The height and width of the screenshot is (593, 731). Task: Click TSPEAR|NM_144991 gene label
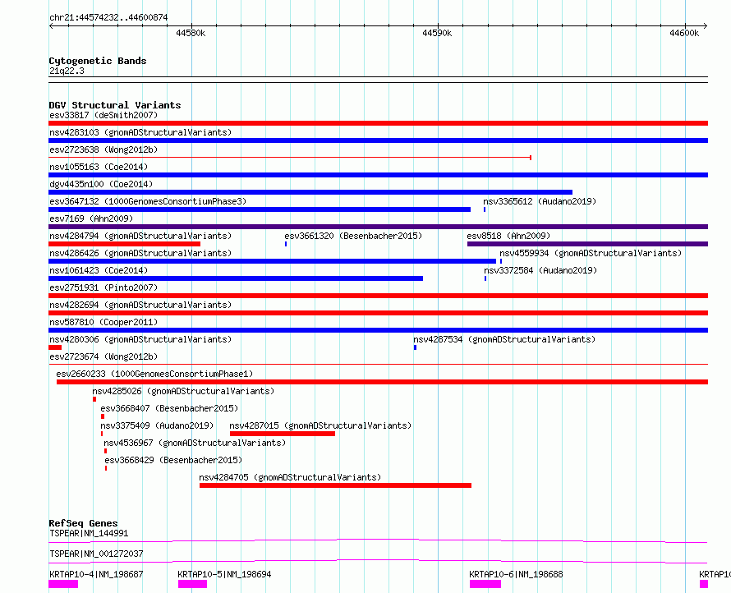pos(89,533)
